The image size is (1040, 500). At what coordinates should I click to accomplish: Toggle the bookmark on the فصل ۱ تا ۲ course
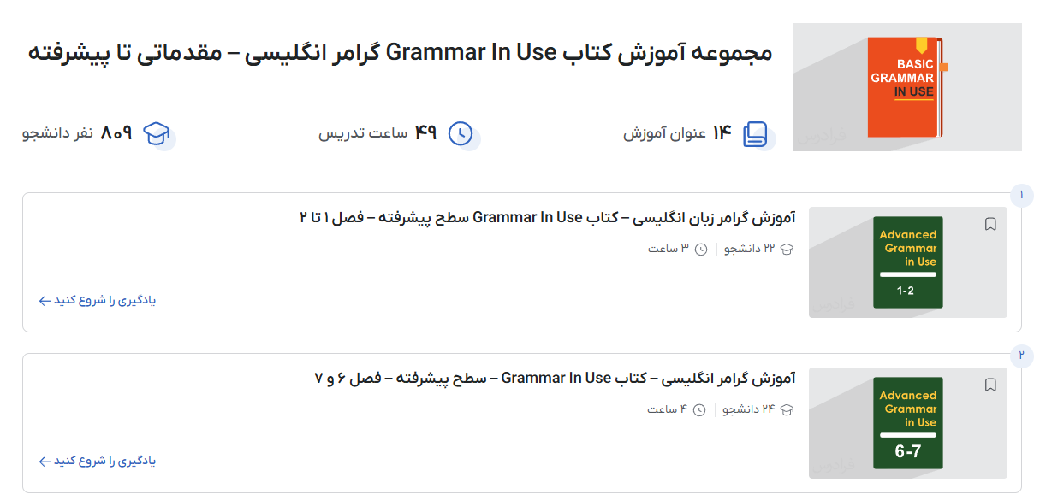coord(990,223)
